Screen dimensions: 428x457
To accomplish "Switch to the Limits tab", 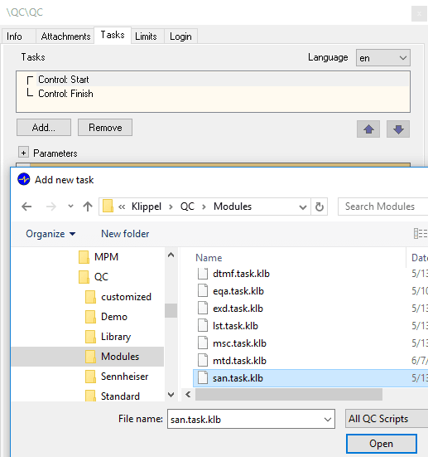I will (x=146, y=36).
